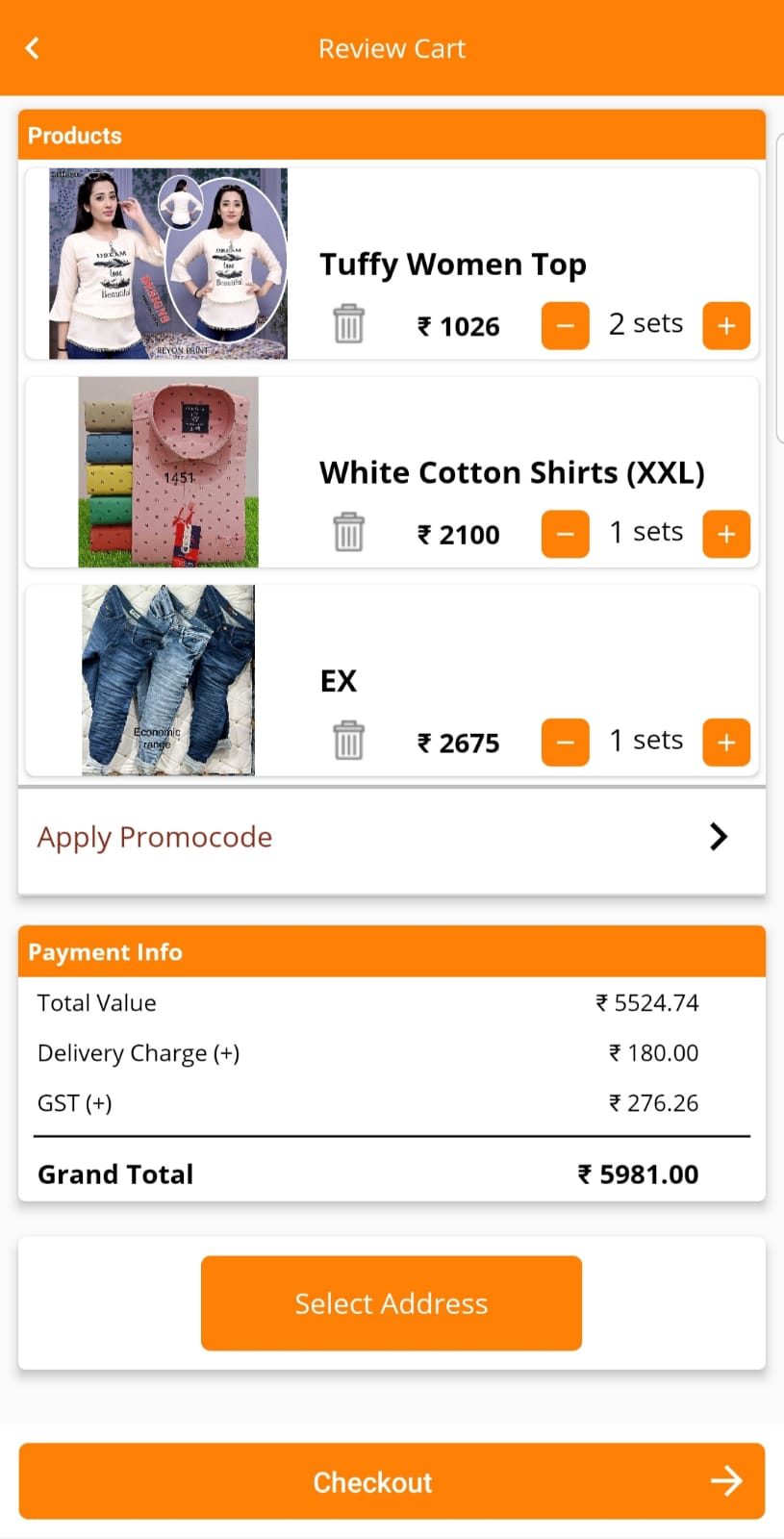Screen dimensions: 784x1539
Task: Click the chevron beside Apply Promocode
Action: (x=718, y=837)
